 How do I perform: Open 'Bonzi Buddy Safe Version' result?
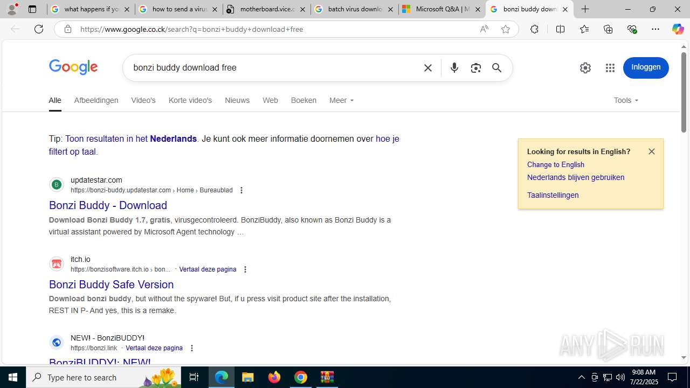pos(111,285)
